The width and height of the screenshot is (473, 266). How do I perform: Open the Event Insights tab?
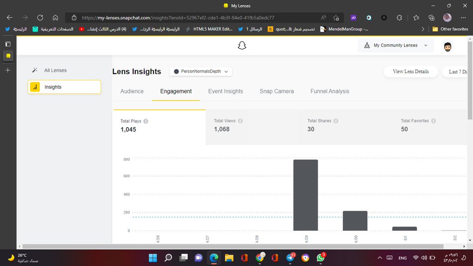pos(225,91)
